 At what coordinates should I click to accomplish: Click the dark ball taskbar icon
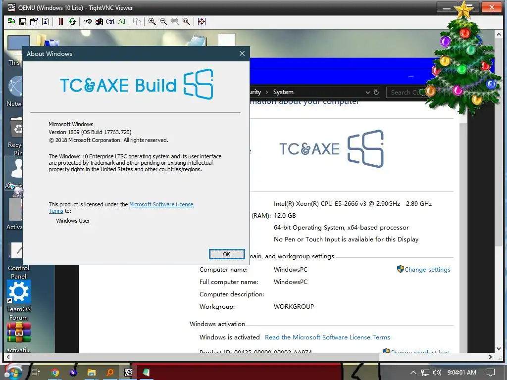(73, 373)
